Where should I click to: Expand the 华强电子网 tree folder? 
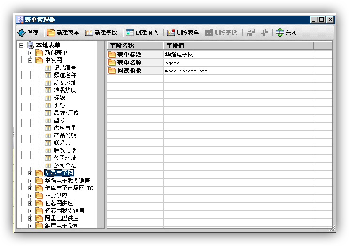(x=30, y=173)
